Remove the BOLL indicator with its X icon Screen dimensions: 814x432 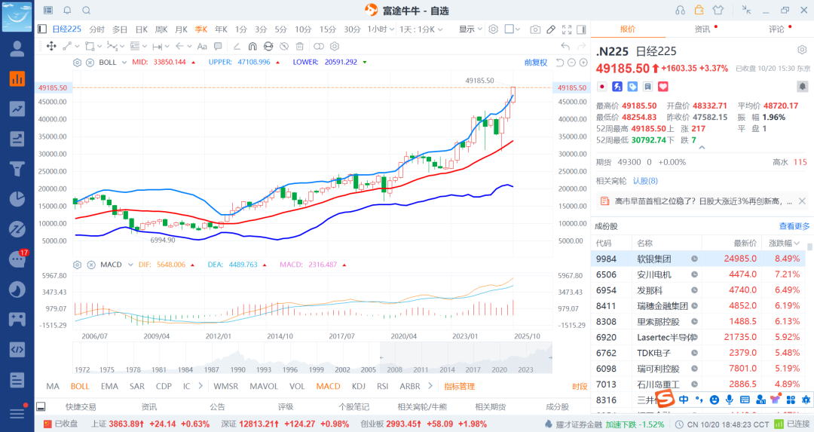(x=89, y=63)
